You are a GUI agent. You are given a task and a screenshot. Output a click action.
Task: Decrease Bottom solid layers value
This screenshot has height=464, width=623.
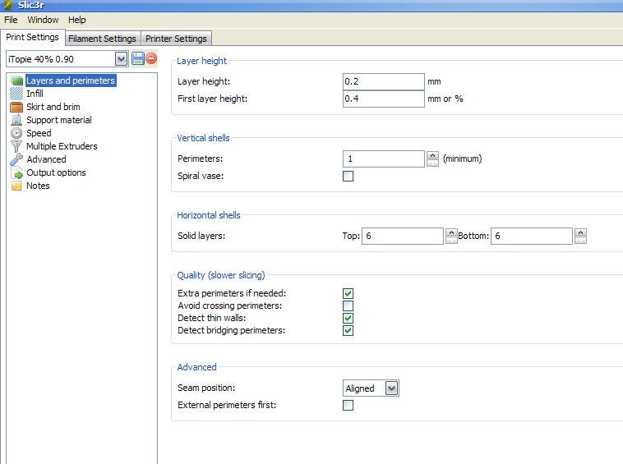580,240
